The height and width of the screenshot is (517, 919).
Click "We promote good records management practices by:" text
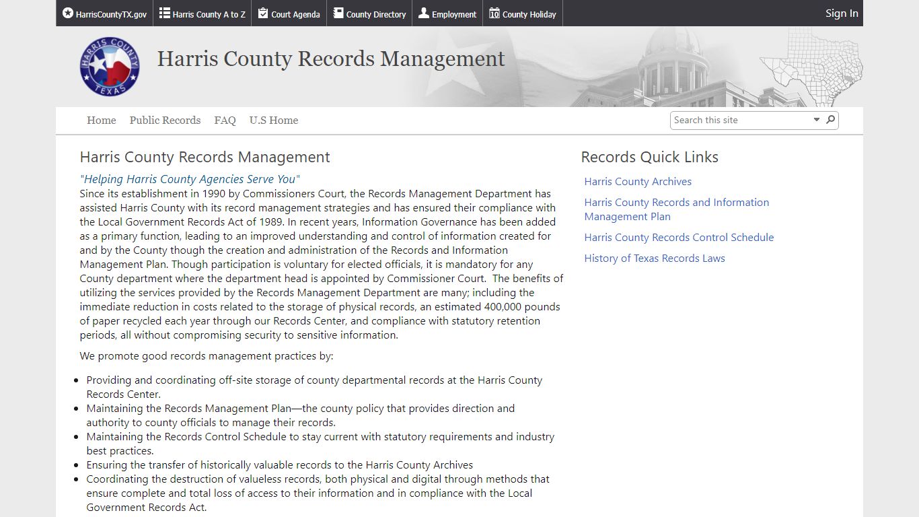click(207, 356)
